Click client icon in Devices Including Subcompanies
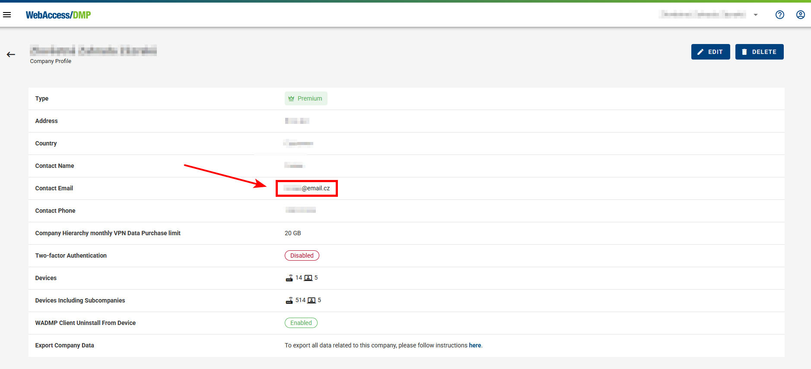This screenshot has height=369, width=811. (x=312, y=300)
